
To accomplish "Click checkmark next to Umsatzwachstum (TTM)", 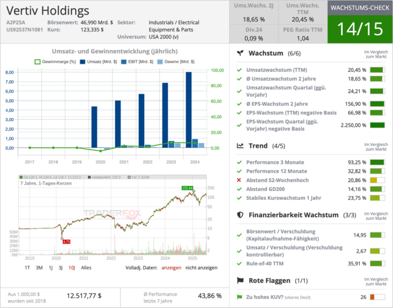I will pyautogui.click(x=240, y=70).
